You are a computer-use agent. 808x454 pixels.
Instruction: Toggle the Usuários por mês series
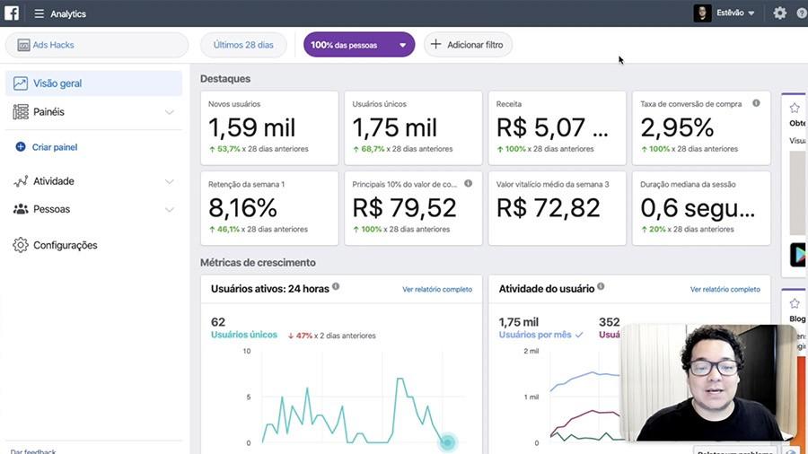[540, 335]
